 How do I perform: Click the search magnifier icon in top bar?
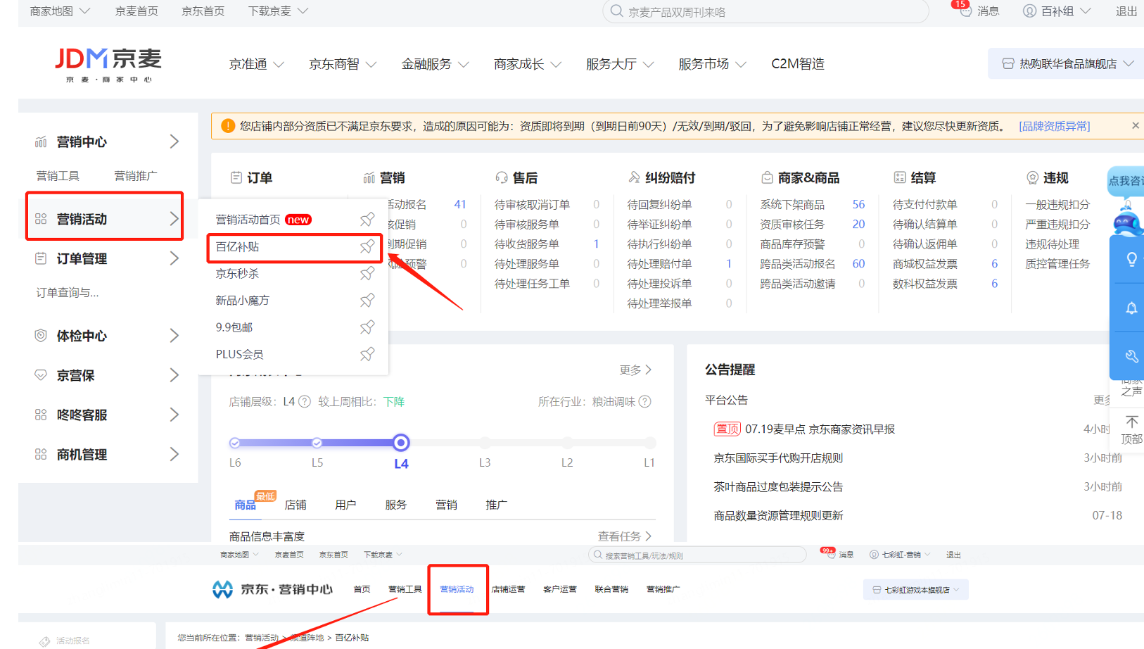click(x=616, y=11)
